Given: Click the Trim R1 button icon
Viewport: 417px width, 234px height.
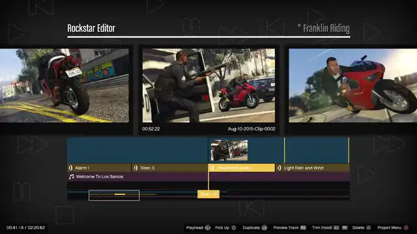Looking at the screenshot, I should point(345,227).
